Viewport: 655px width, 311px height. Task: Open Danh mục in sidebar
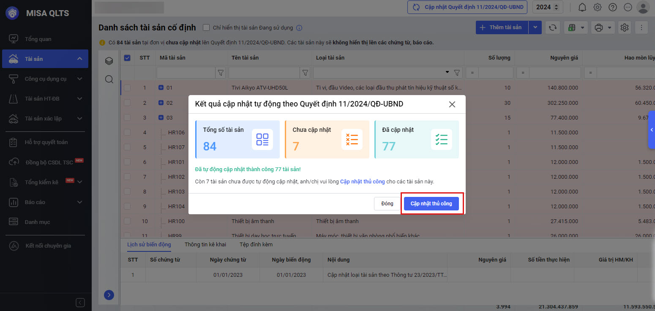point(46,222)
